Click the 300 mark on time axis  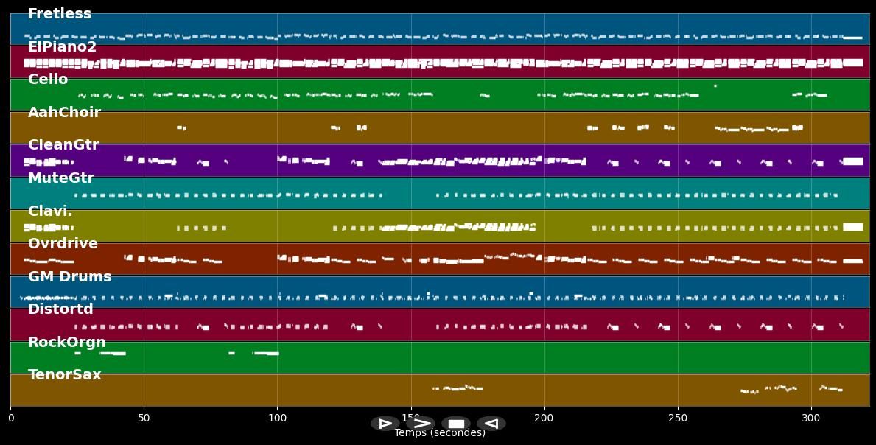pos(811,418)
